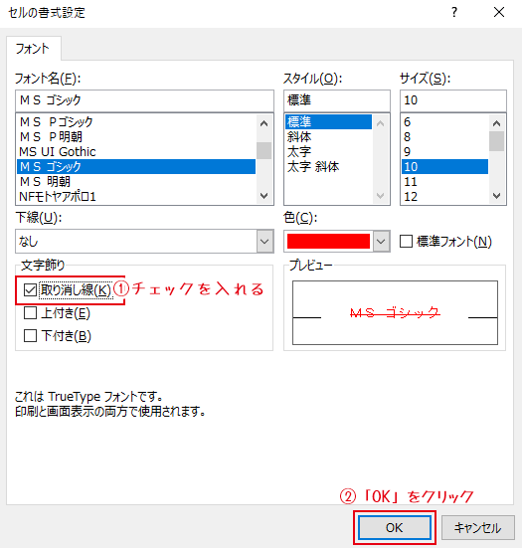Select the フォント tab
Viewport: 522px width, 548px height.
[33, 48]
